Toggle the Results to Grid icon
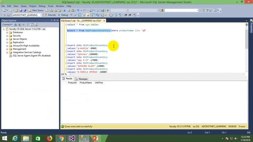 [107, 15]
